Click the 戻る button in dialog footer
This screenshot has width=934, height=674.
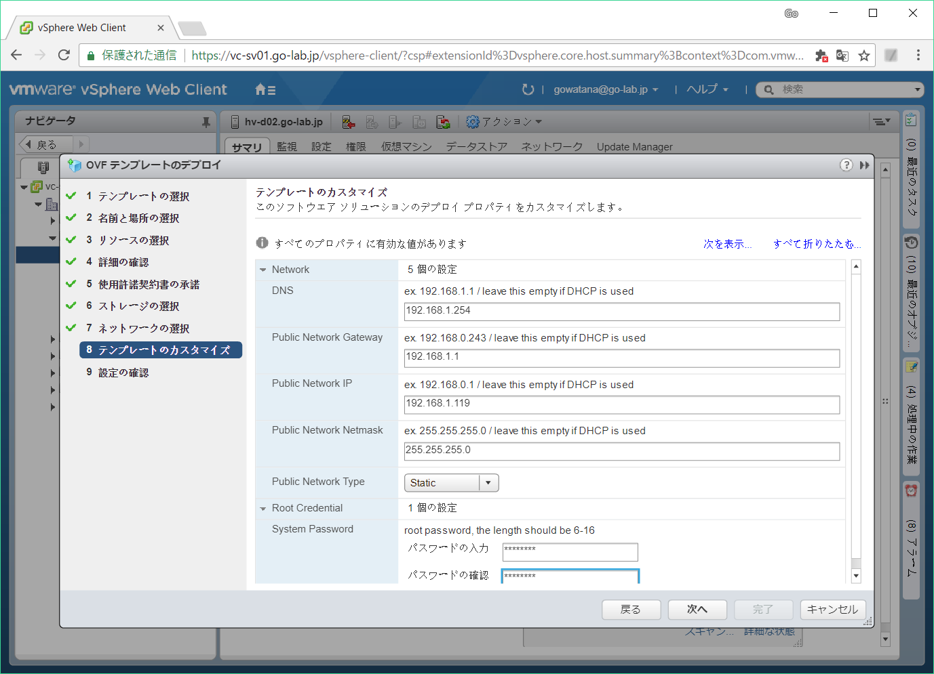631,610
